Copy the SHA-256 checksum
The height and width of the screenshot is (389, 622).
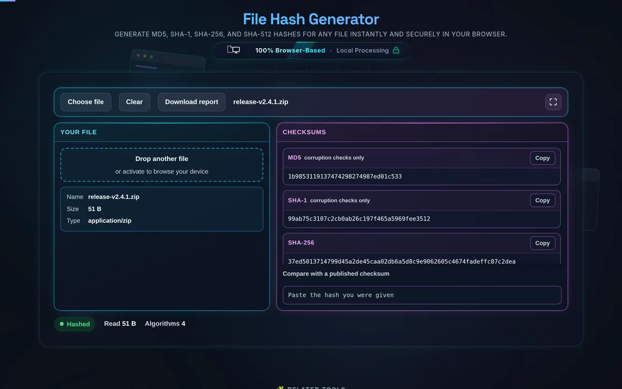[542, 243]
